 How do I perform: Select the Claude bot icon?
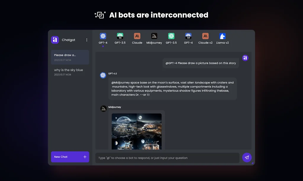click(x=137, y=36)
